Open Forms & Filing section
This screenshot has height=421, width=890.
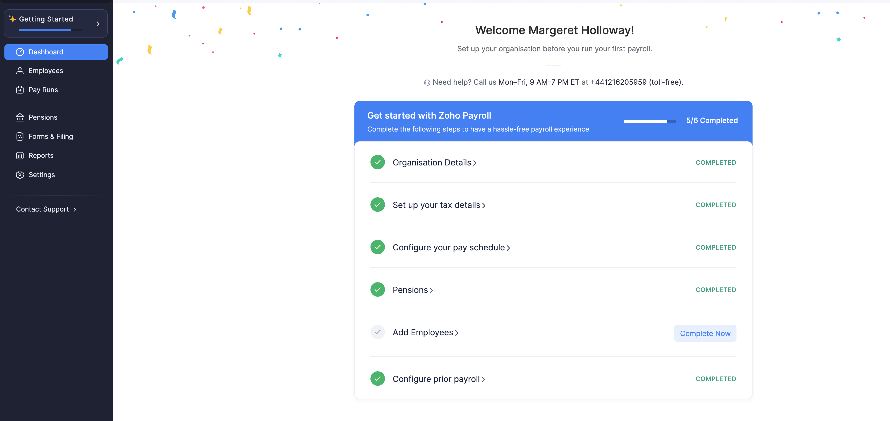click(56, 136)
